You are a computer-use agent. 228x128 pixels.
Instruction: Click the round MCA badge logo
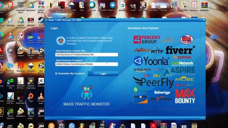tap(187, 39)
